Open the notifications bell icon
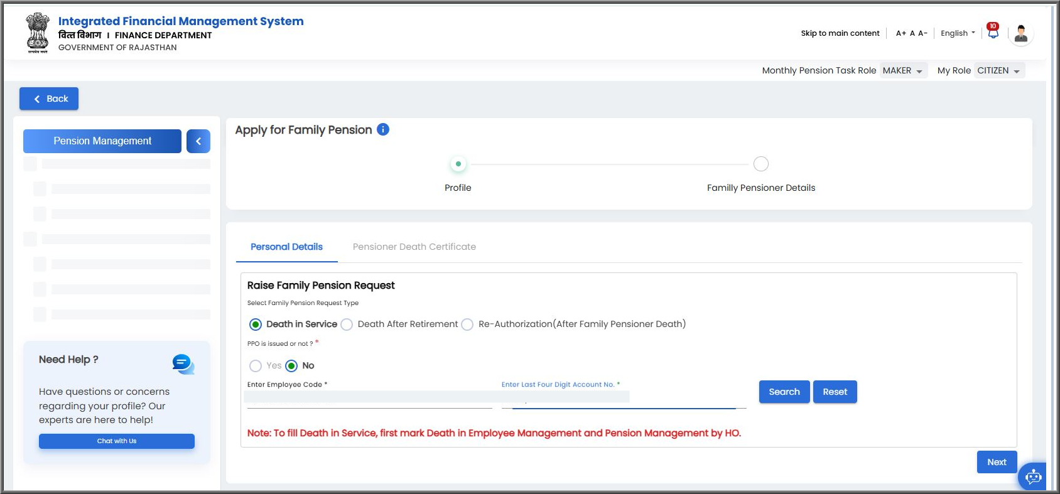Image resolution: width=1060 pixels, height=494 pixels. pyautogui.click(x=993, y=32)
